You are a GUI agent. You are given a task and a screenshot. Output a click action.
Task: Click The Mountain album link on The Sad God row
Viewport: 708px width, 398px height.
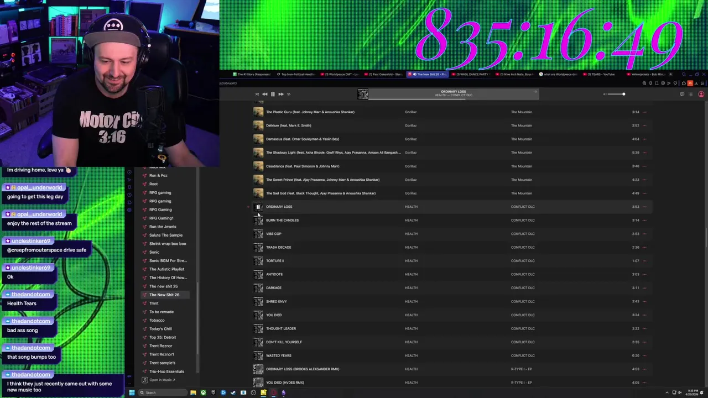point(521,193)
